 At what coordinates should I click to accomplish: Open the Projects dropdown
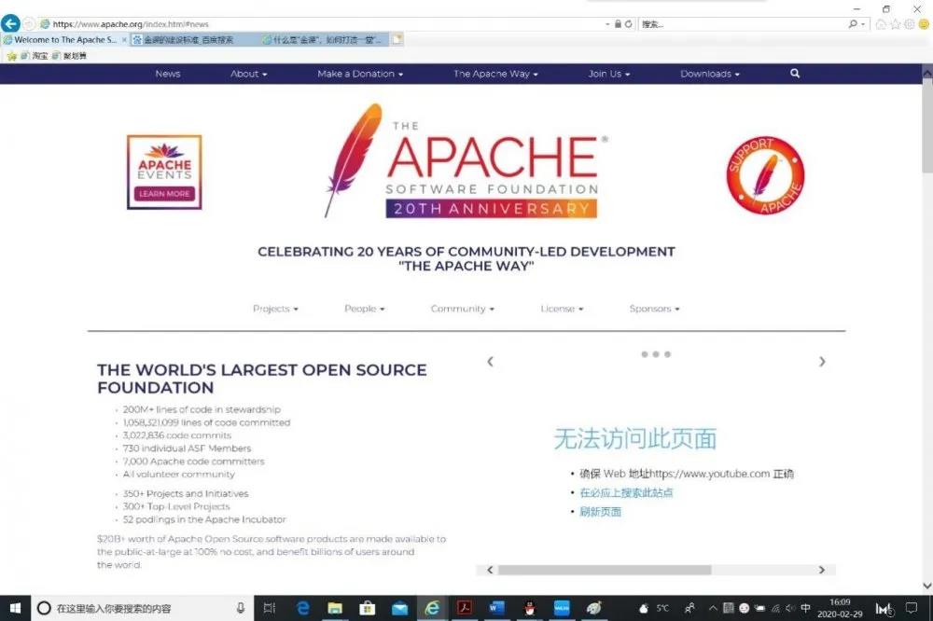tap(275, 309)
